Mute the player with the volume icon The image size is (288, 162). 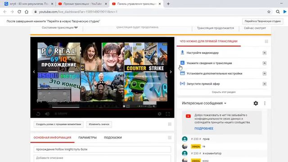[47, 114]
